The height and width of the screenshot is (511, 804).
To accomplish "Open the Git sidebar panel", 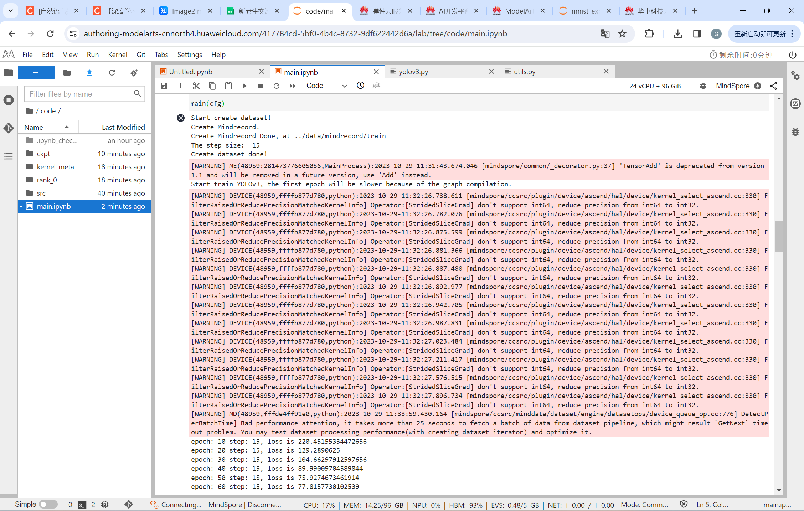I will pyautogui.click(x=9, y=128).
